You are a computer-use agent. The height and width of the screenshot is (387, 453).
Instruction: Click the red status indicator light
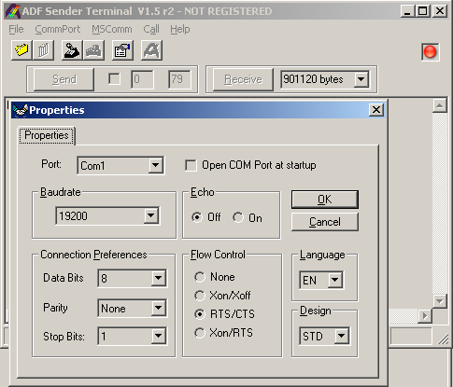click(x=431, y=52)
